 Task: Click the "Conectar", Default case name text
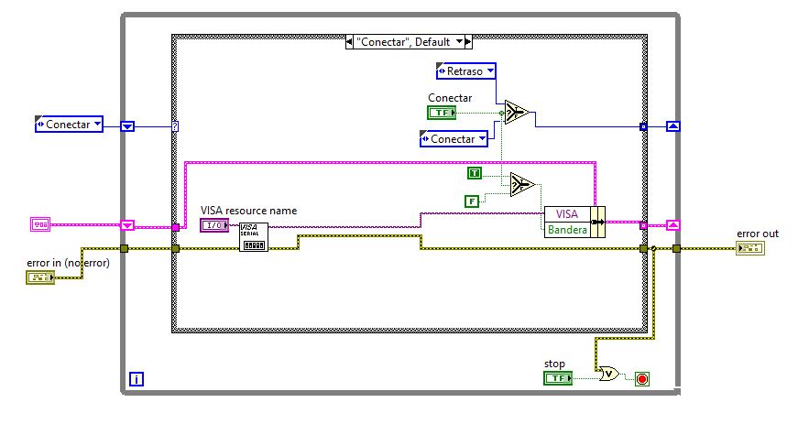point(403,42)
